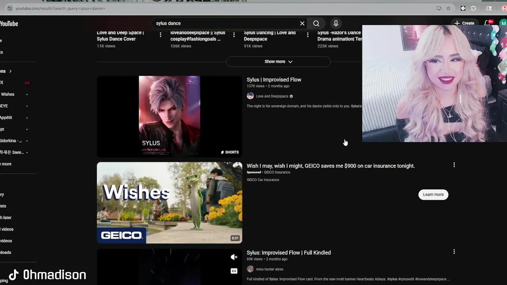The height and width of the screenshot is (285, 507).
Task: Open the options menu for Sylus Dance Cover short
Action: 160,35
